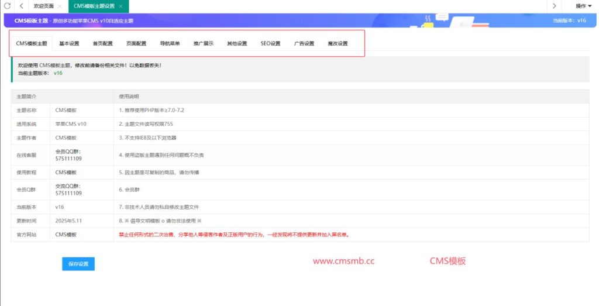Open the 其他设置 tab

point(237,43)
